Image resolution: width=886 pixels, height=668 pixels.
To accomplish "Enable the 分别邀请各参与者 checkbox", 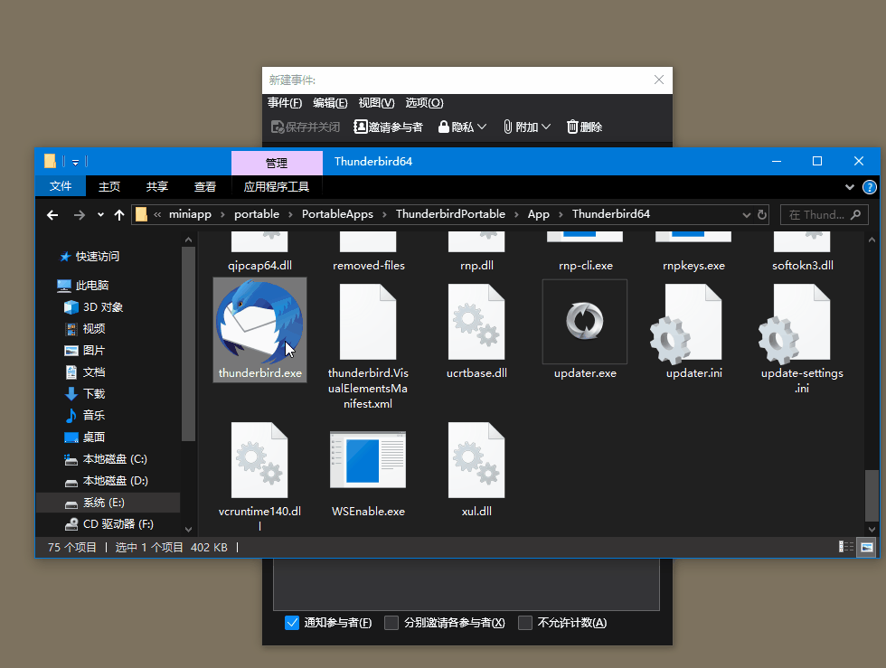I will 391,623.
